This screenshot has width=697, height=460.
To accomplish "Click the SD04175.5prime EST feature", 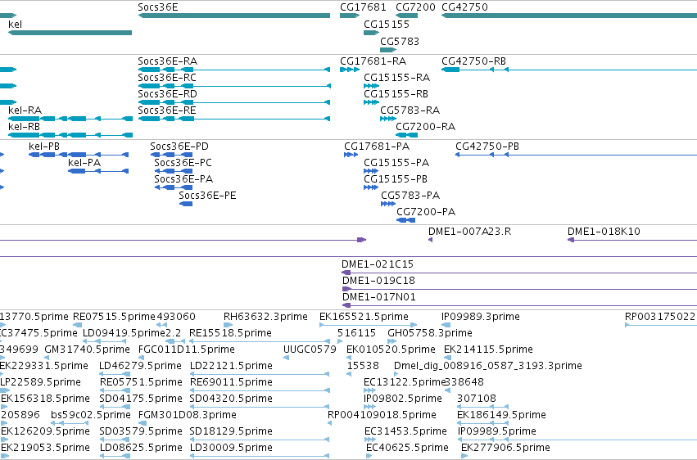I will [115, 407].
